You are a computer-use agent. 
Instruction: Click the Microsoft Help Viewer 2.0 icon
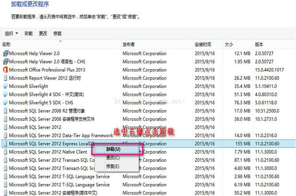click(x=5, y=53)
